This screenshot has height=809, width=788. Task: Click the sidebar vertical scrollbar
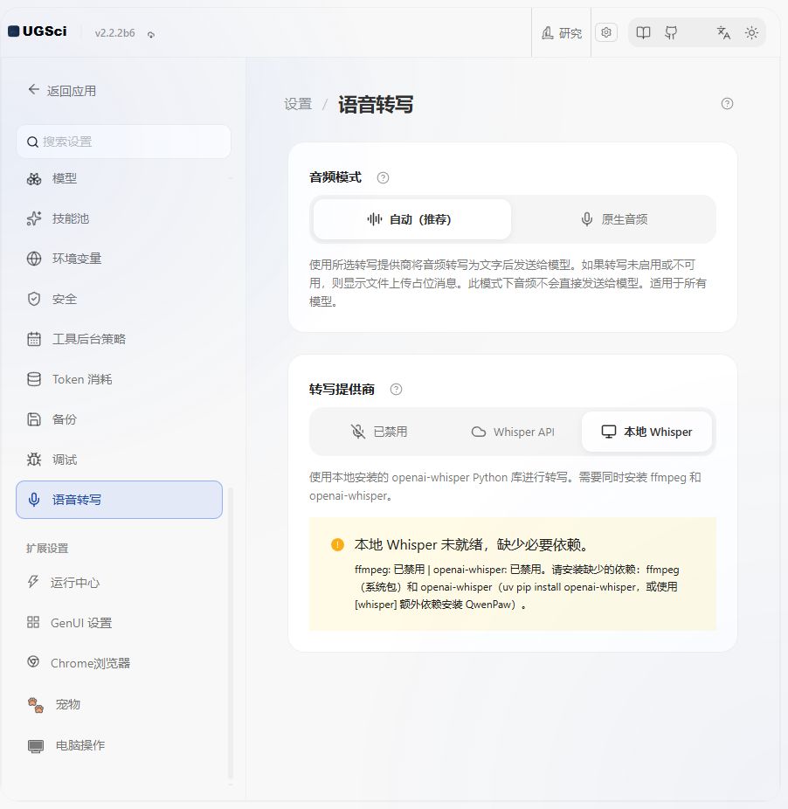pos(230,632)
